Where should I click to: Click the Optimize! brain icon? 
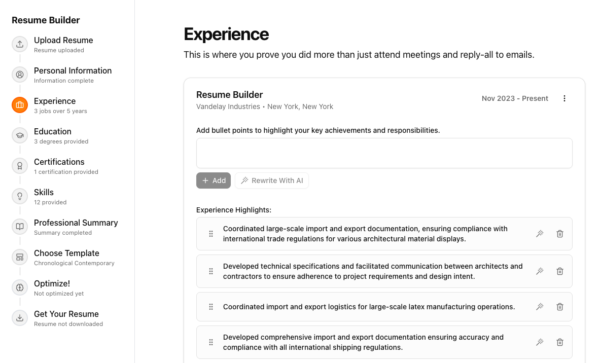[x=19, y=287]
